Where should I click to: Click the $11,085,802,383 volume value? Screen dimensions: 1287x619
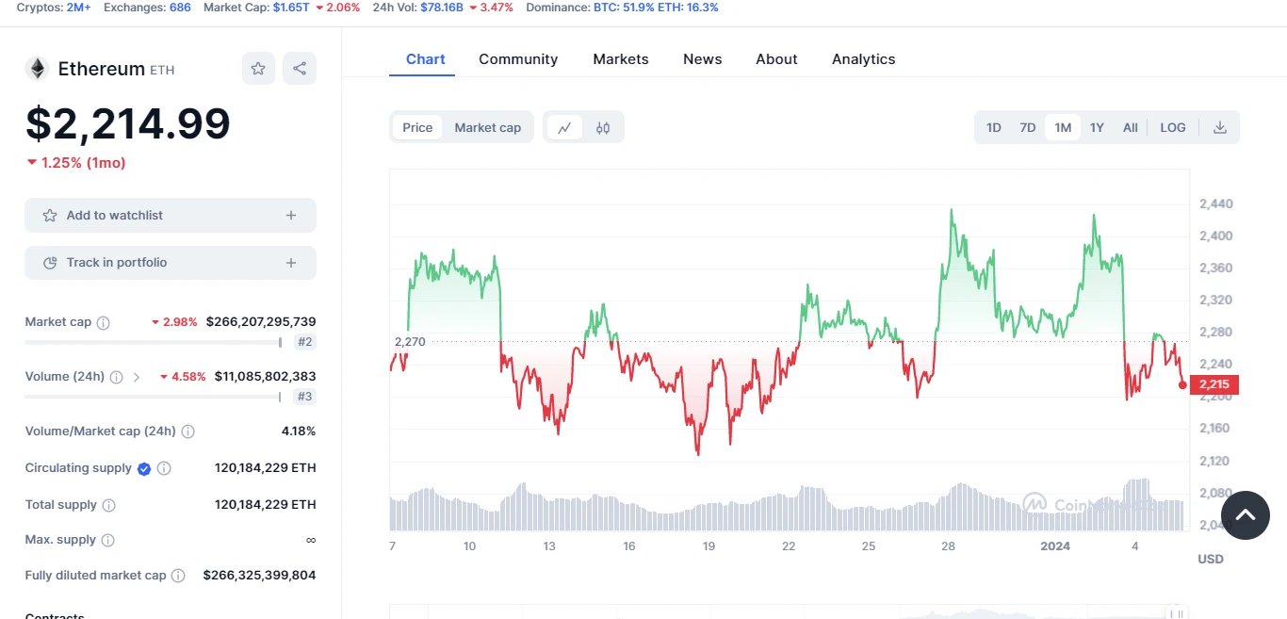(266, 377)
